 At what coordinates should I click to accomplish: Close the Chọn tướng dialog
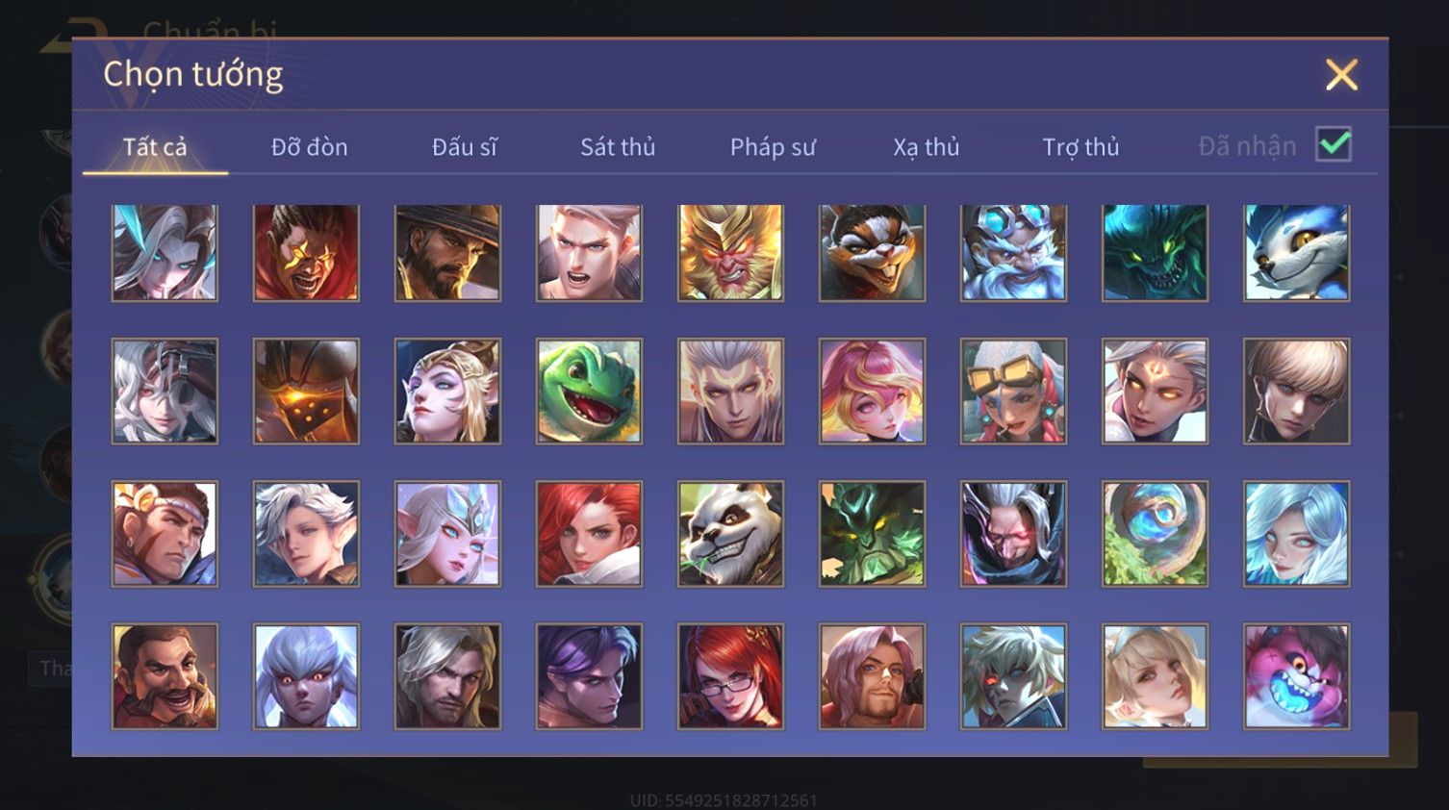click(1341, 74)
